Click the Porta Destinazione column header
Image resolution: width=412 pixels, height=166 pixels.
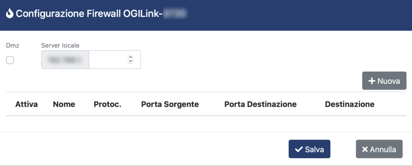click(x=260, y=104)
